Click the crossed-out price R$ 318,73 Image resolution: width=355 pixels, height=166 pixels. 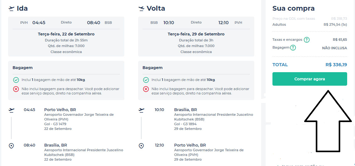pos(339,19)
